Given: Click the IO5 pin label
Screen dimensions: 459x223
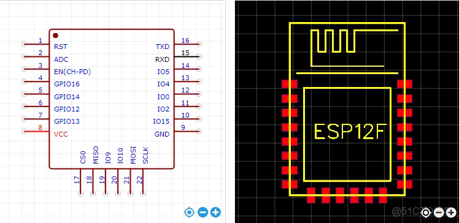Looking at the screenshot, I should click(163, 72).
